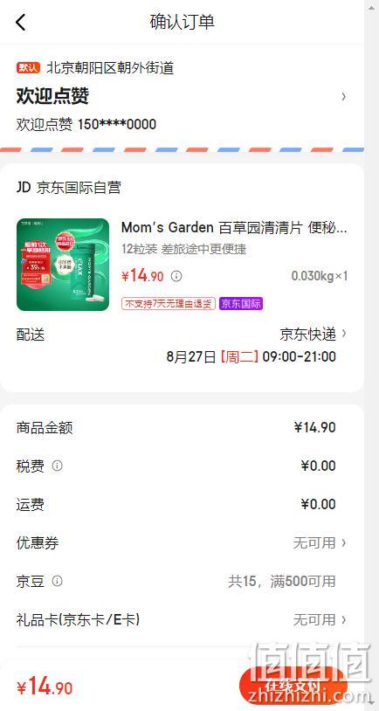Click 京豆 row 共15，满500可用

point(182,581)
